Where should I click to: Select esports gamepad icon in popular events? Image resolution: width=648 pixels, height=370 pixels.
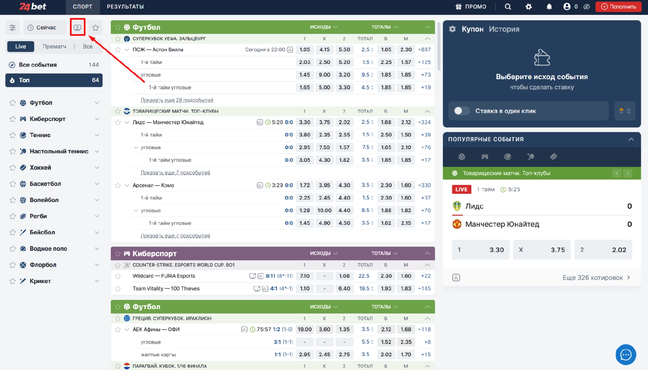tap(485, 157)
